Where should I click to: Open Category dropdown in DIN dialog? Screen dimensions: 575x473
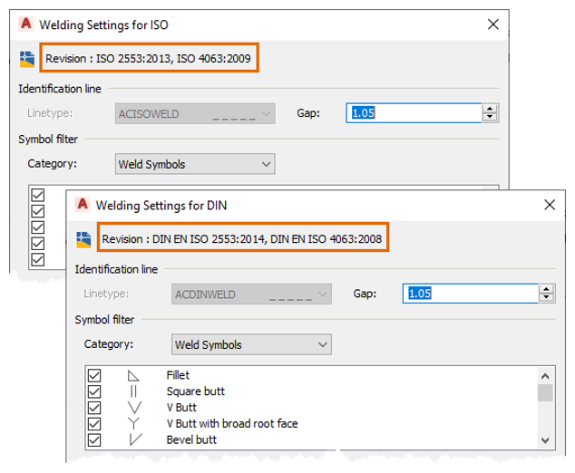coord(251,345)
